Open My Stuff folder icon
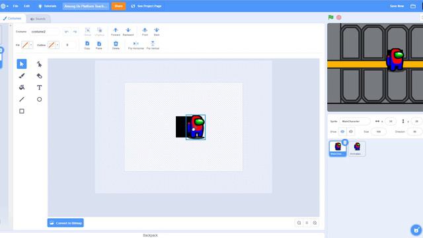This screenshot has width=423, height=238. click(x=413, y=6)
